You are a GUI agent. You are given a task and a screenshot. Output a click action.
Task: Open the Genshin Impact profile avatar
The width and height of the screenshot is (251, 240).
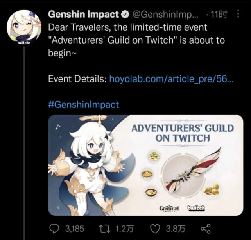click(24, 27)
